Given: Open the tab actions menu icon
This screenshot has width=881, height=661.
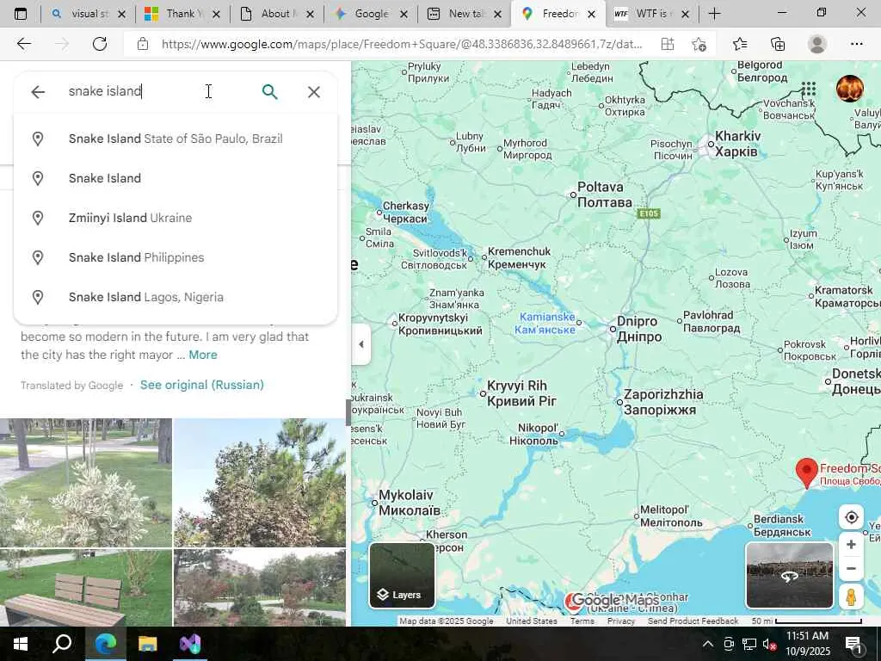Looking at the screenshot, I should coord(21,14).
